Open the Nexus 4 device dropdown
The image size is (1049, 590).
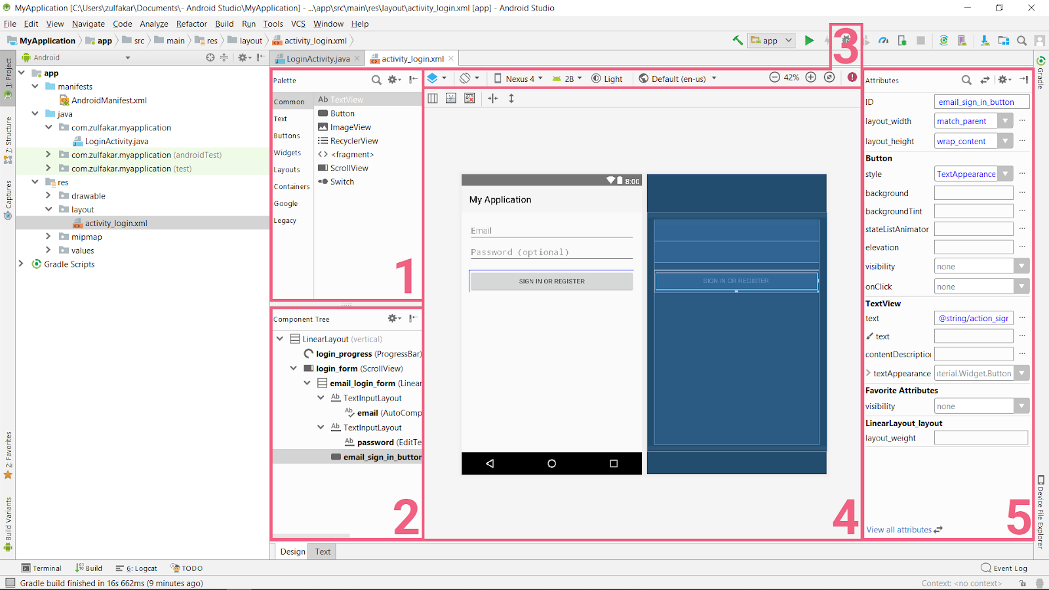518,79
